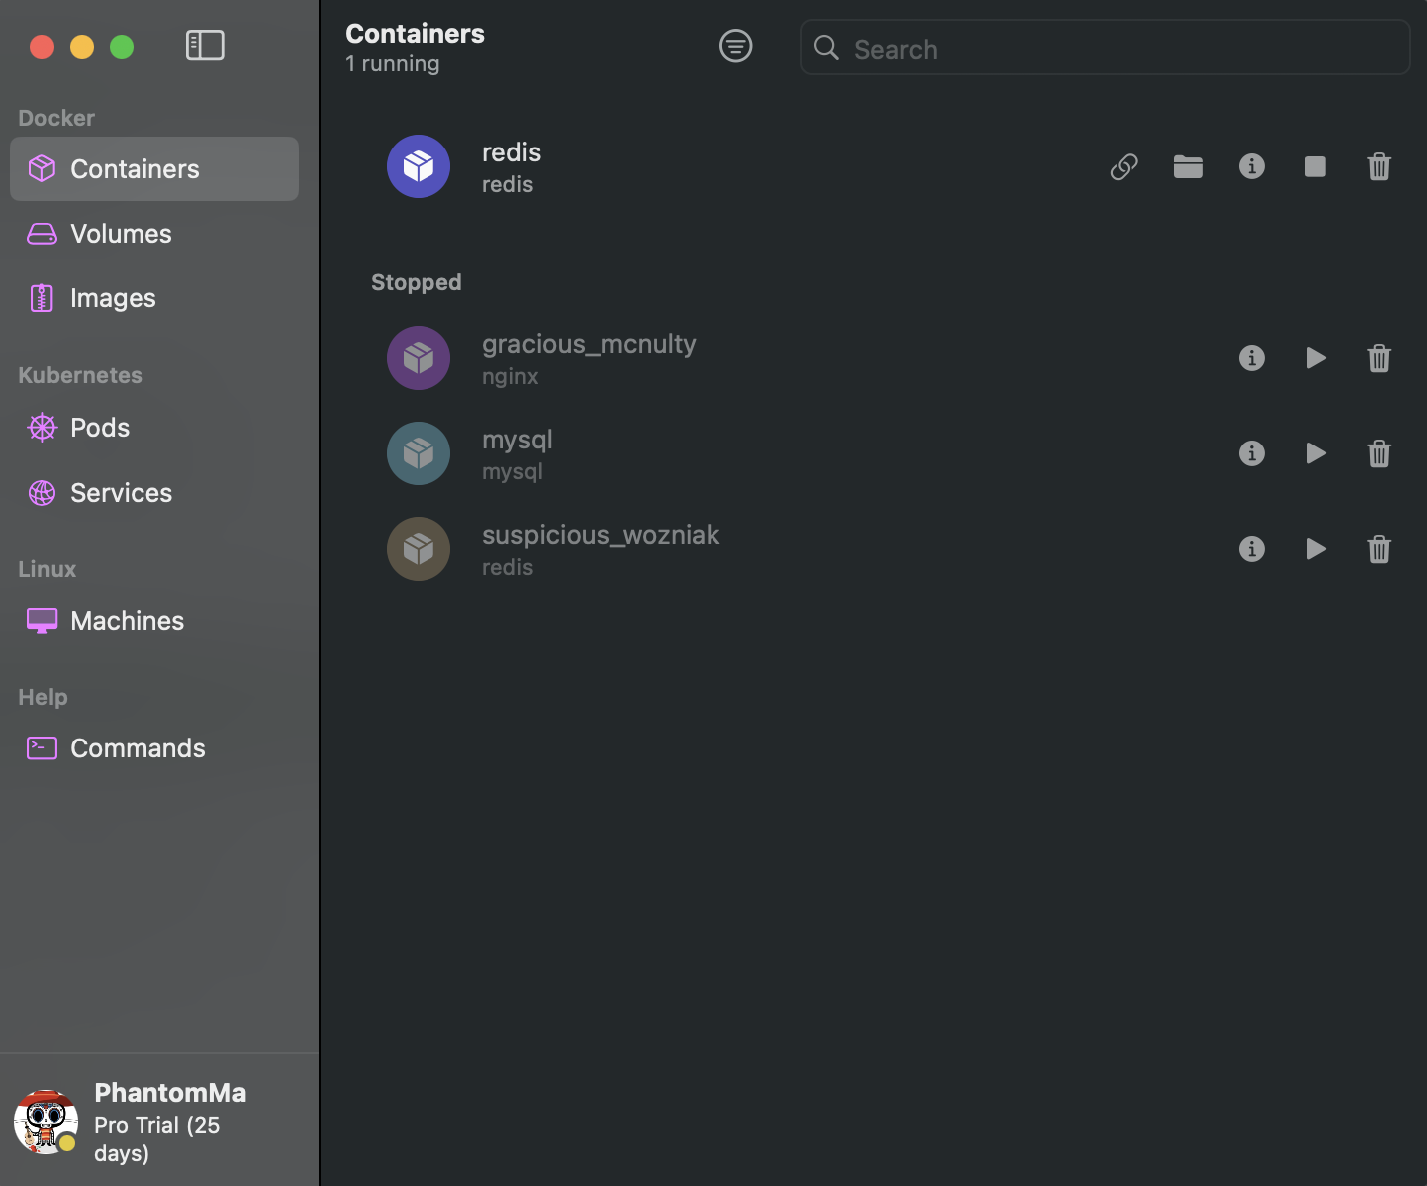Screen dimensions: 1427x1186
Task: Show info for running redis container
Action: tap(1252, 166)
